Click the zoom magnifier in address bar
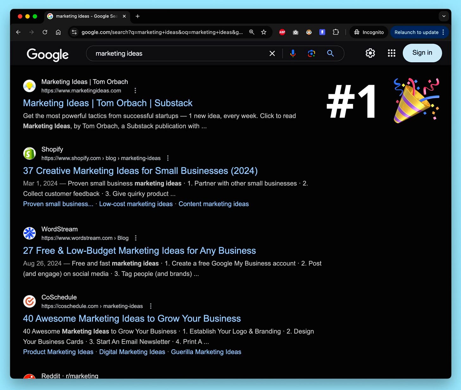The image size is (461, 390). pos(252,32)
